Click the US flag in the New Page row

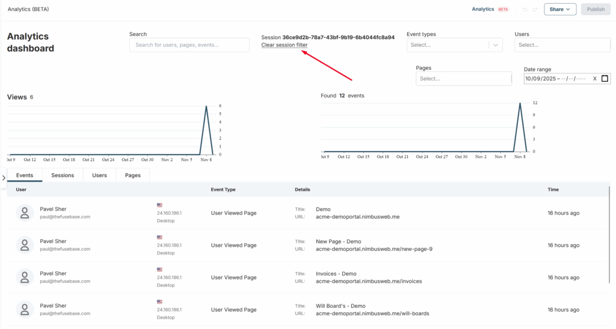pyautogui.click(x=160, y=237)
